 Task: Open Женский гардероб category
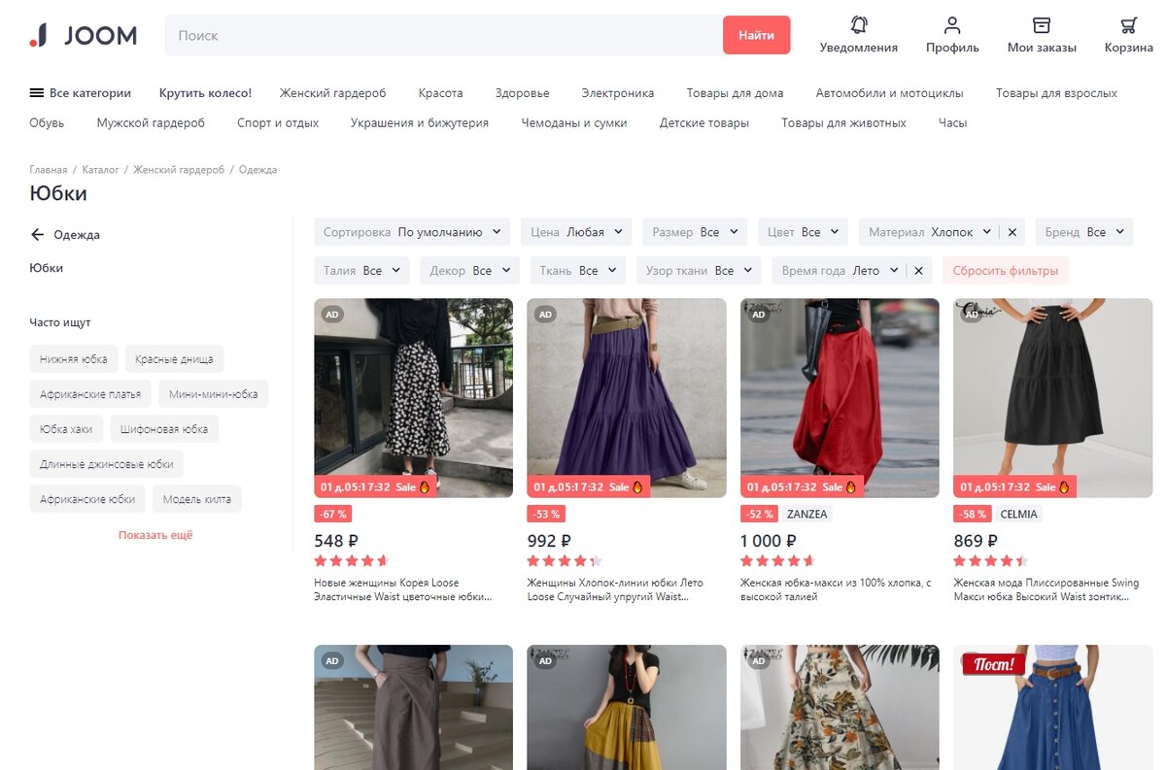[x=332, y=93]
